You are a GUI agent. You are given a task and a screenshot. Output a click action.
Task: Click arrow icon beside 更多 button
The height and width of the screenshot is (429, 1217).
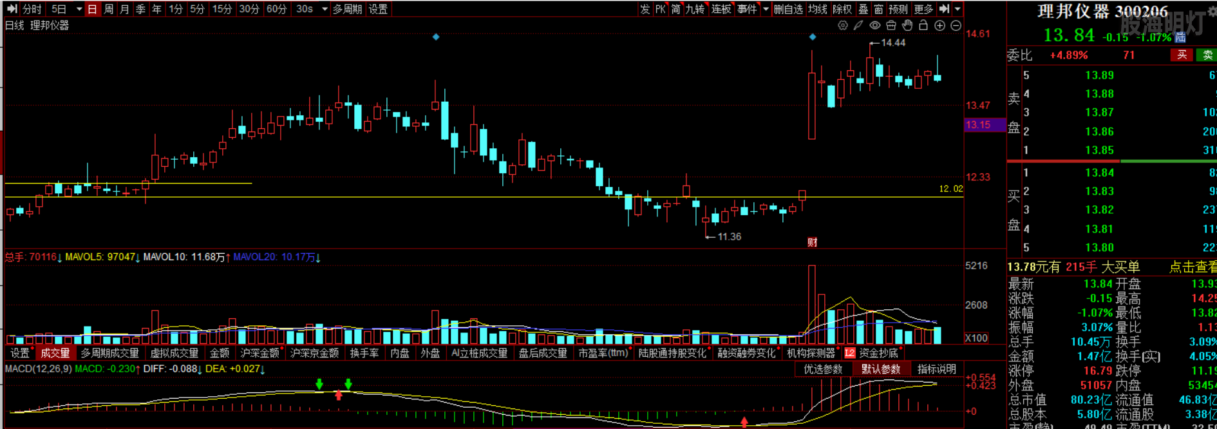(944, 9)
